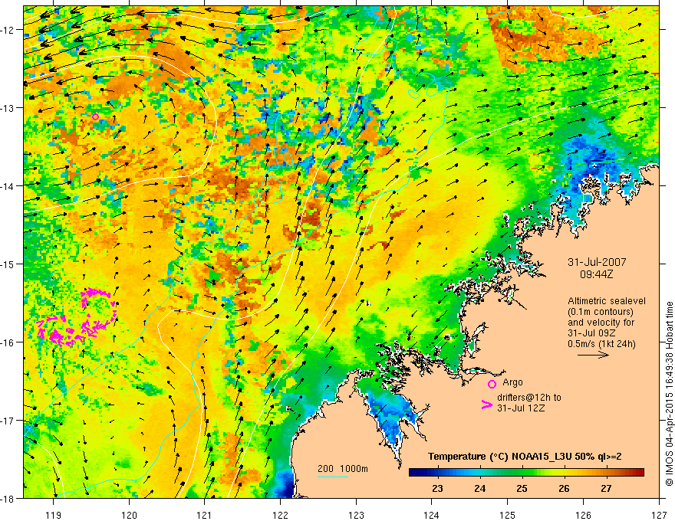Click the temperature color scale bar
Image resolution: width=675 pixels, height=521 pixels.
tap(526, 473)
